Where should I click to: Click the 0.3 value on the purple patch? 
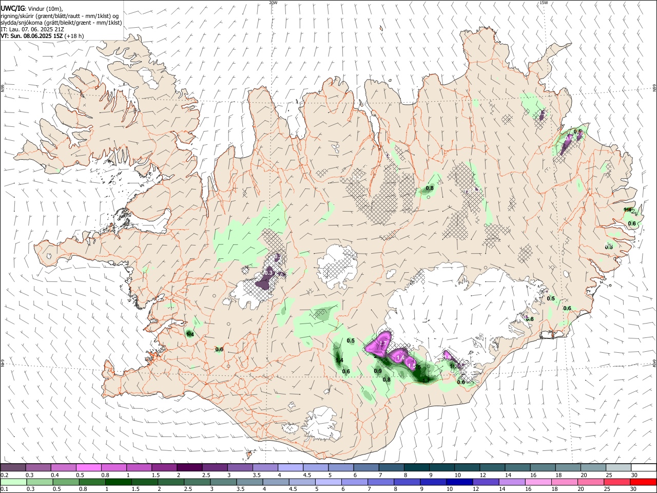(268, 273)
